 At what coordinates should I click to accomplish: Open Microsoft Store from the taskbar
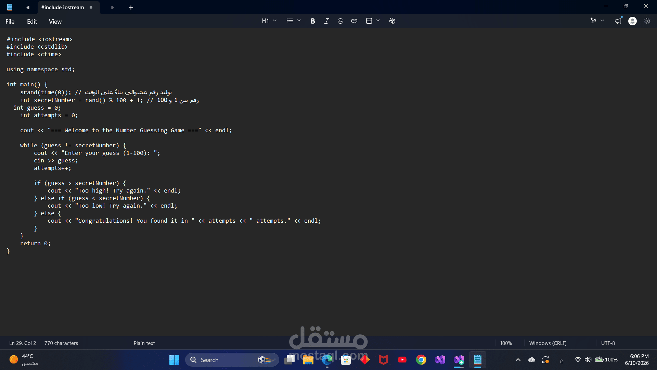(x=346, y=360)
